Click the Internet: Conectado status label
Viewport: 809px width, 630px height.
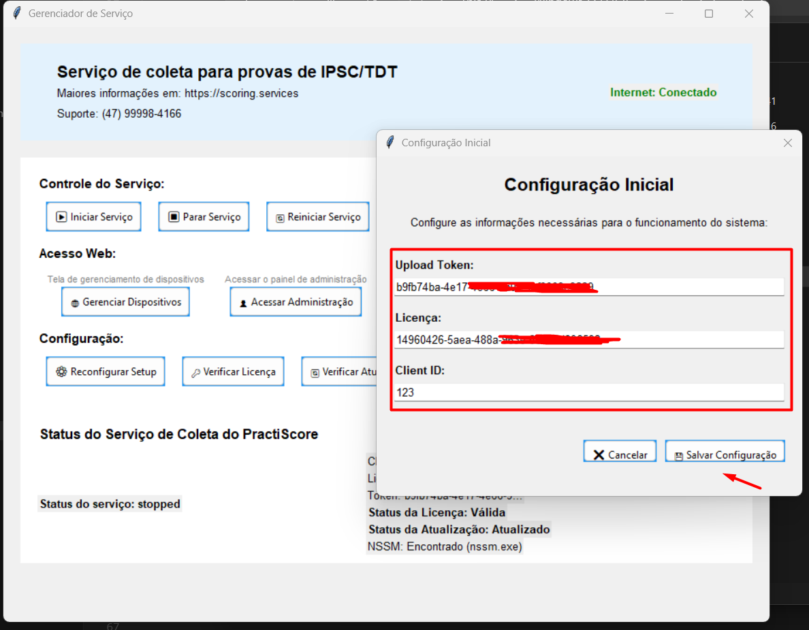[663, 93]
